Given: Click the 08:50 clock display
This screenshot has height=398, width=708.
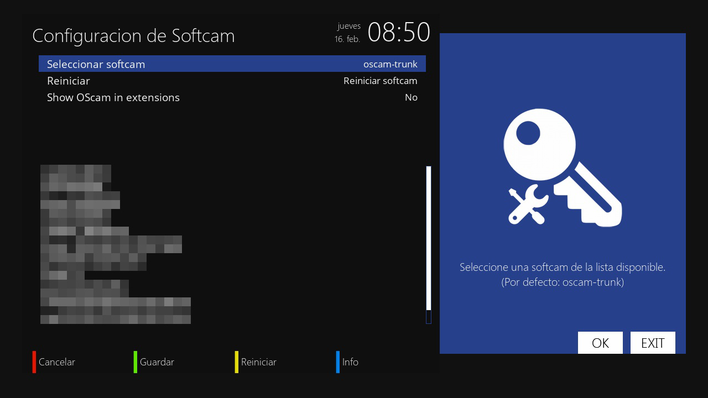Looking at the screenshot, I should pyautogui.click(x=398, y=33).
